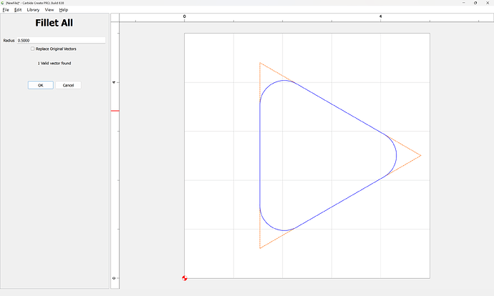The height and width of the screenshot is (296, 494).
Task: Click the horizontal ruler at mark 4
Action: click(380, 16)
